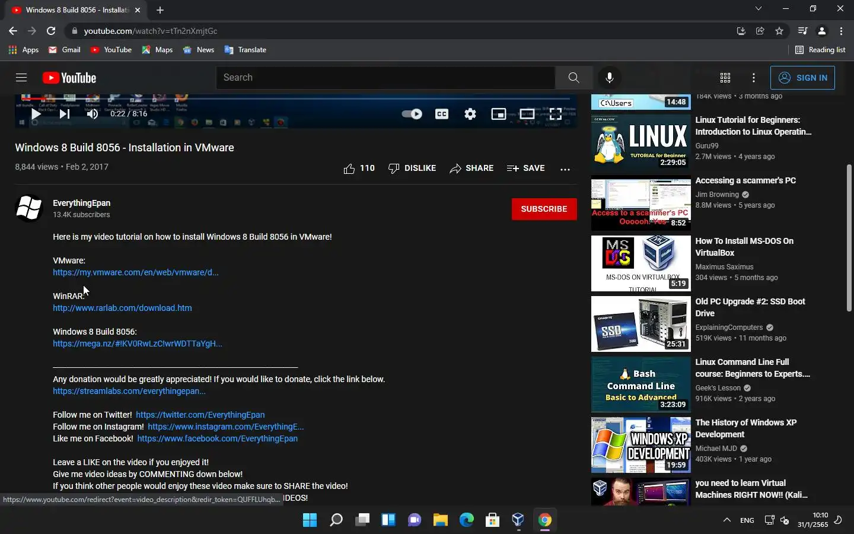
Task: Enable theater mode view
Action: [527, 114]
